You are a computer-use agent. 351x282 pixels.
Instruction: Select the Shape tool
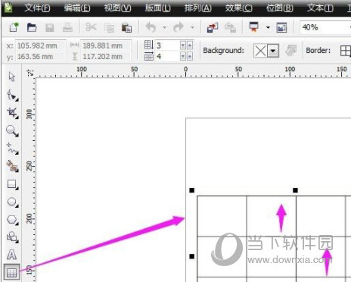coord(12,96)
